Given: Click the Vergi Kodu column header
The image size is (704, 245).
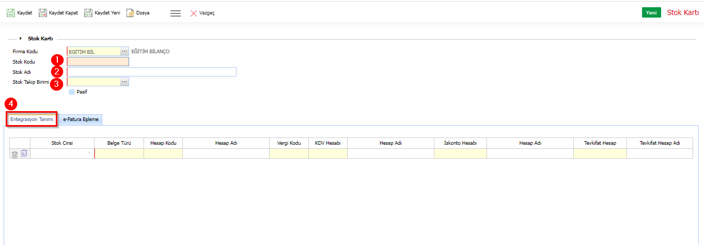Looking at the screenshot, I should [289, 143].
